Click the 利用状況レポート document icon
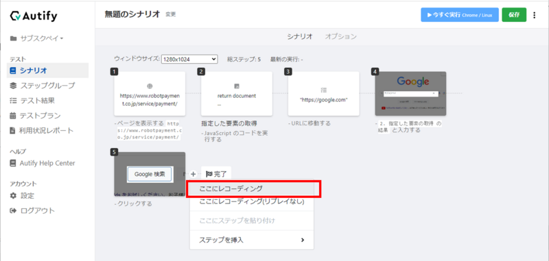This screenshot has width=549, height=261. coord(12,131)
